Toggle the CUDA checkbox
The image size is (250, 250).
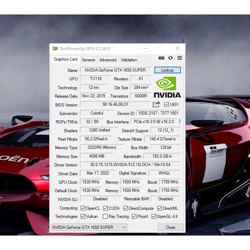[105, 208]
